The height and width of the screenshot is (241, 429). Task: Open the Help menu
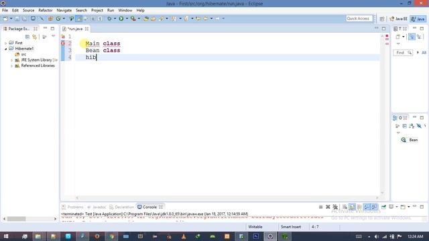[140, 10]
